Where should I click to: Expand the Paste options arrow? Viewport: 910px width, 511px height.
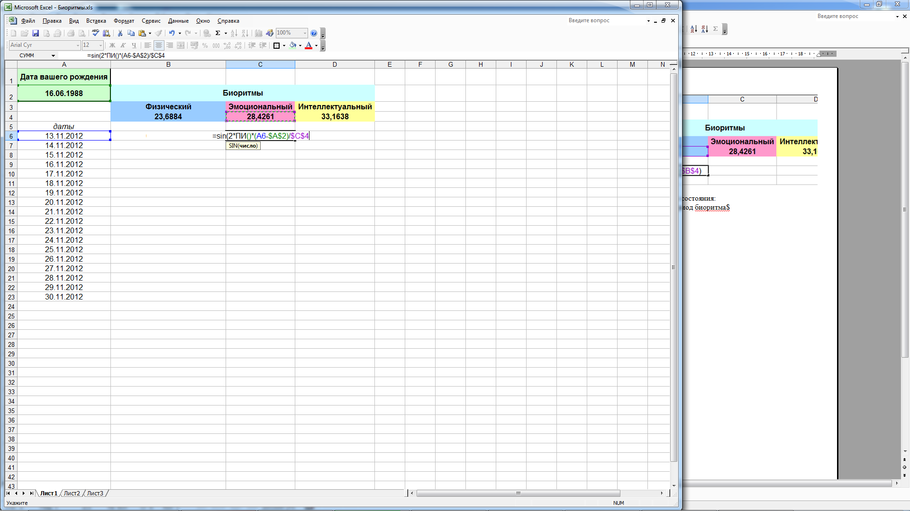coord(150,33)
